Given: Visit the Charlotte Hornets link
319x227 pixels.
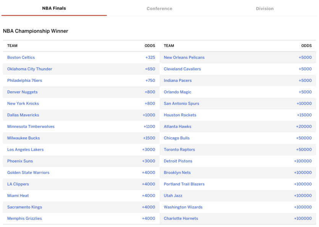Looking at the screenshot, I should point(181,219).
